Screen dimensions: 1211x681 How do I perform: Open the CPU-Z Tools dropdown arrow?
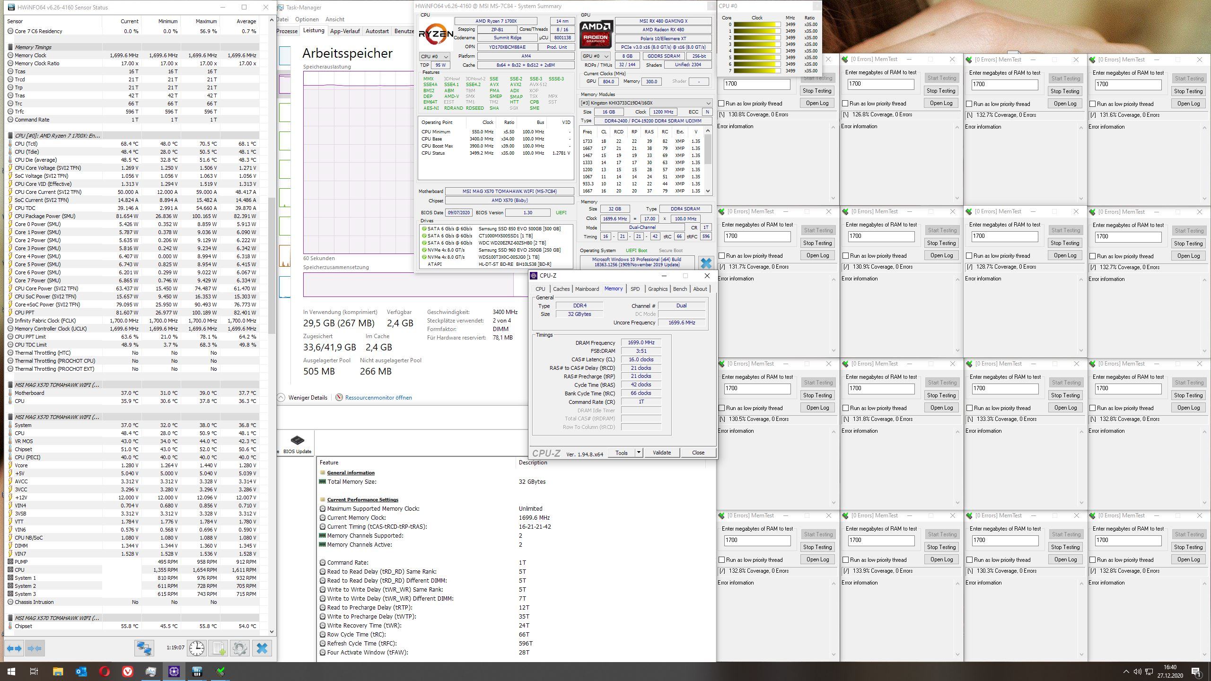638,453
